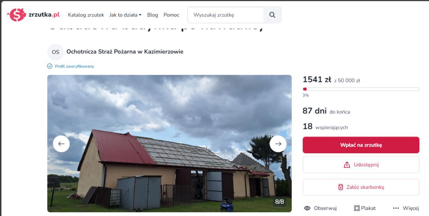
Task: Click the verified checkmark badge icon
Action: [x=49, y=66]
